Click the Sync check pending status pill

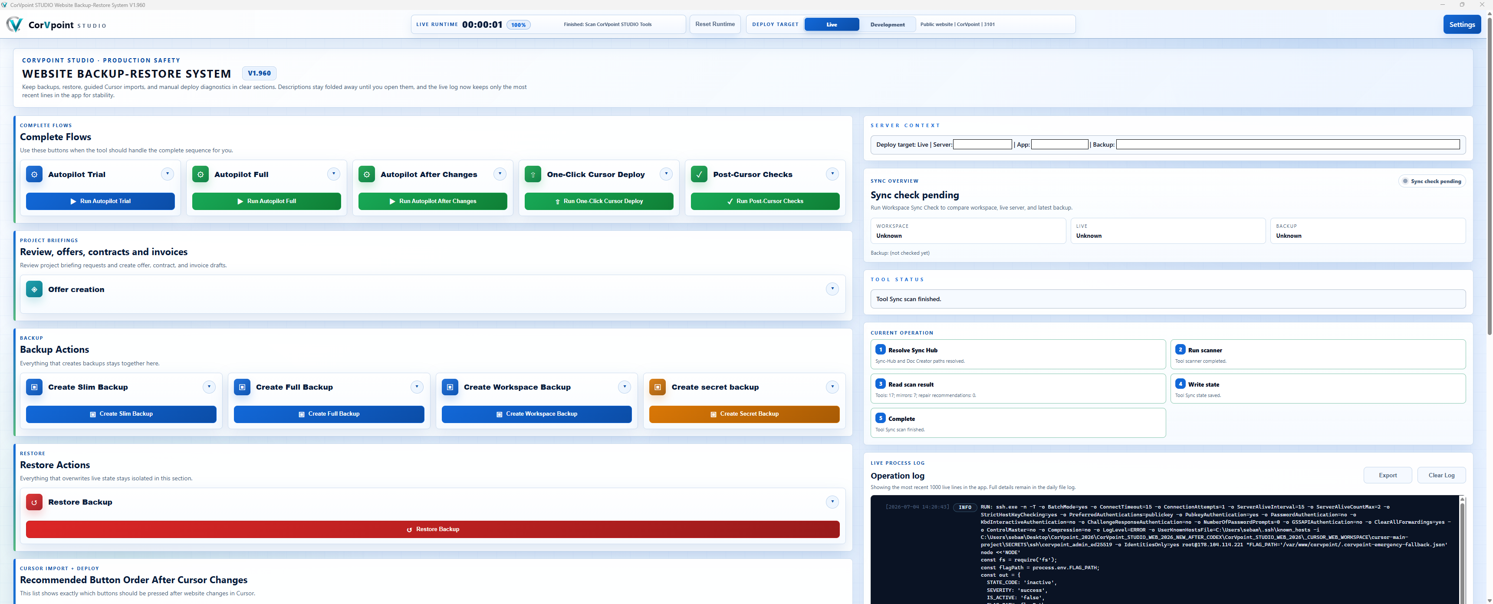pyautogui.click(x=1431, y=181)
